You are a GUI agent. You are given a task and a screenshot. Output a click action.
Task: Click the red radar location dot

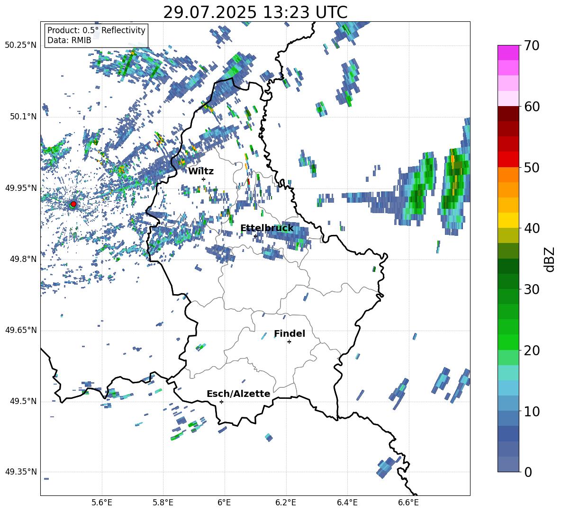[x=73, y=204]
